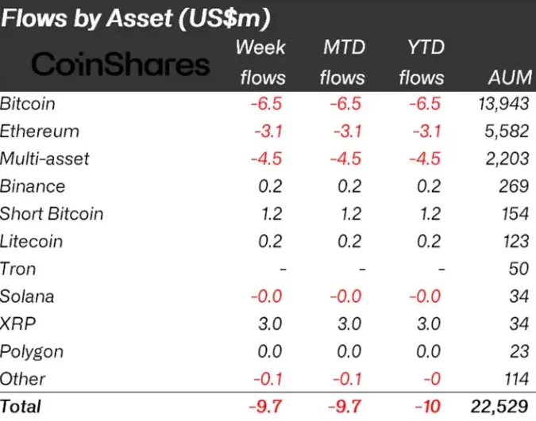Select the Solana row label
536x421 pixels.
pyautogui.click(x=27, y=297)
